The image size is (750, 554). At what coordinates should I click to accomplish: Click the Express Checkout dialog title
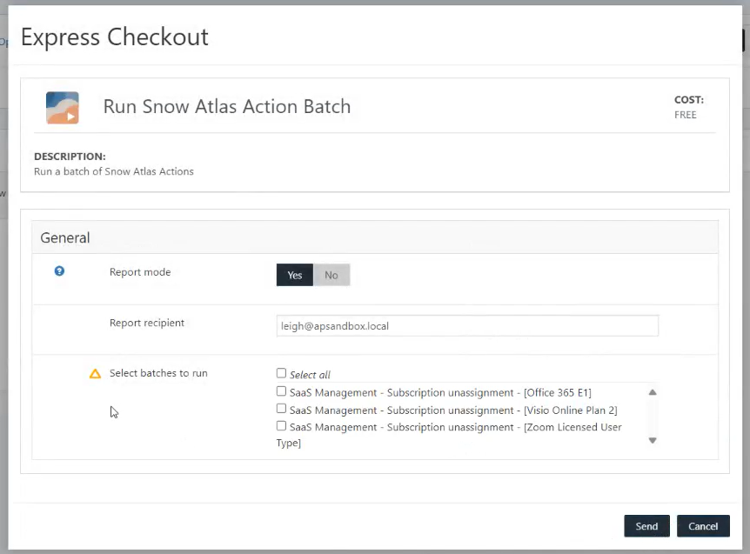click(114, 37)
